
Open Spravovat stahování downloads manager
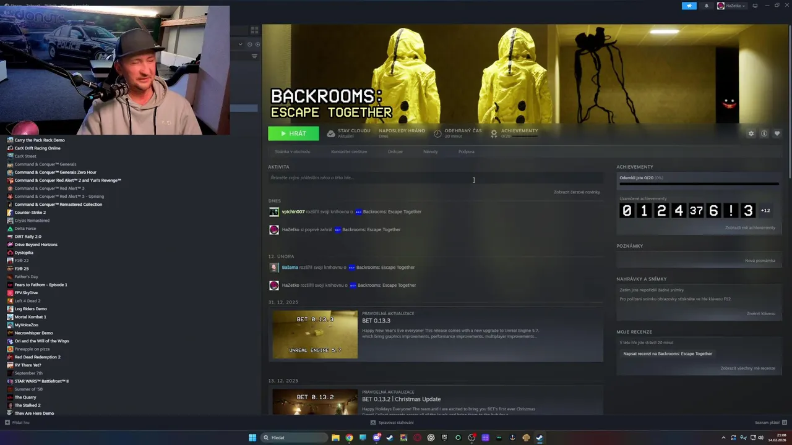pyautogui.click(x=392, y=423)
